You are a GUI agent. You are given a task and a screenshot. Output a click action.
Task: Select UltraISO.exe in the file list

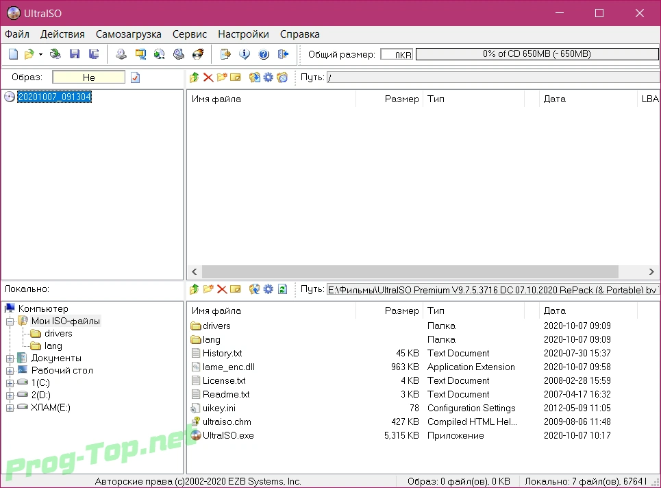click(228, 435)
